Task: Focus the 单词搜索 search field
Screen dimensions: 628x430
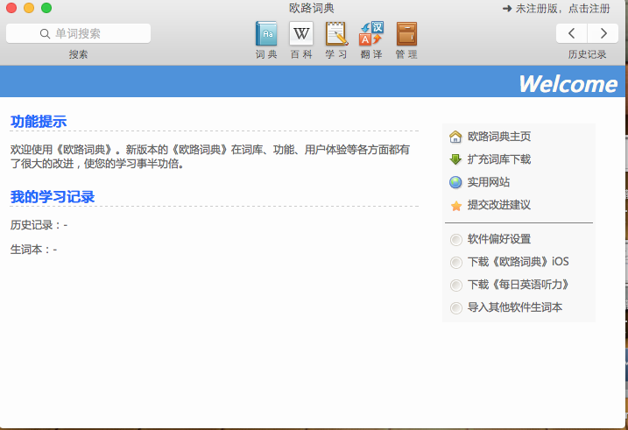Action: (x=79, y=33)
